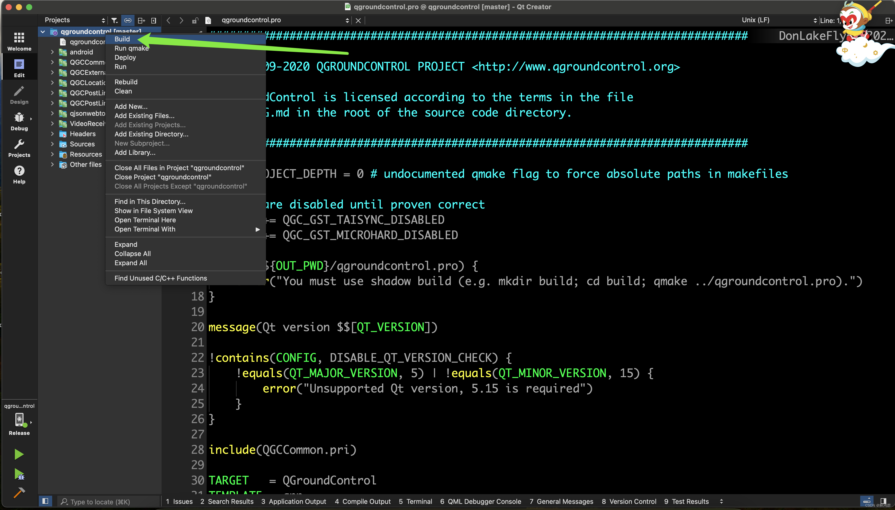
Task: Split the Projects side panel
Action: pos(141,20)
